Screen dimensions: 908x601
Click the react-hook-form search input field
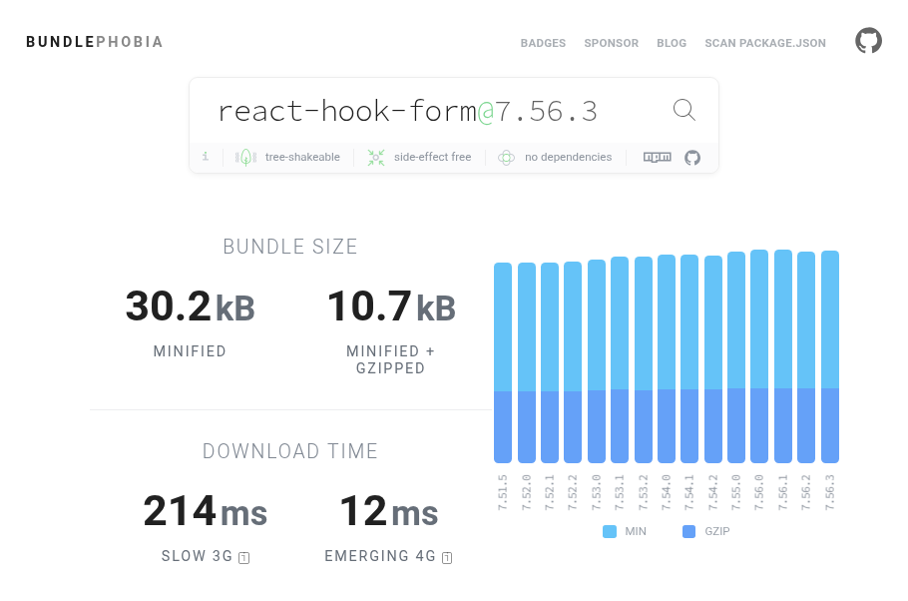399,110
